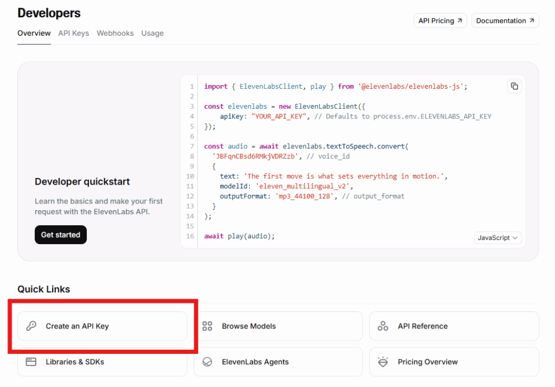Click the nodes icon beside API Reference
Viewport: 555px width, 387px height.
tap(383, 326)
